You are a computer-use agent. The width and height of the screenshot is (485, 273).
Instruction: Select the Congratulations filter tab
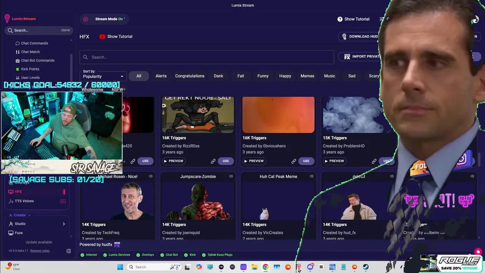[190, 76]
